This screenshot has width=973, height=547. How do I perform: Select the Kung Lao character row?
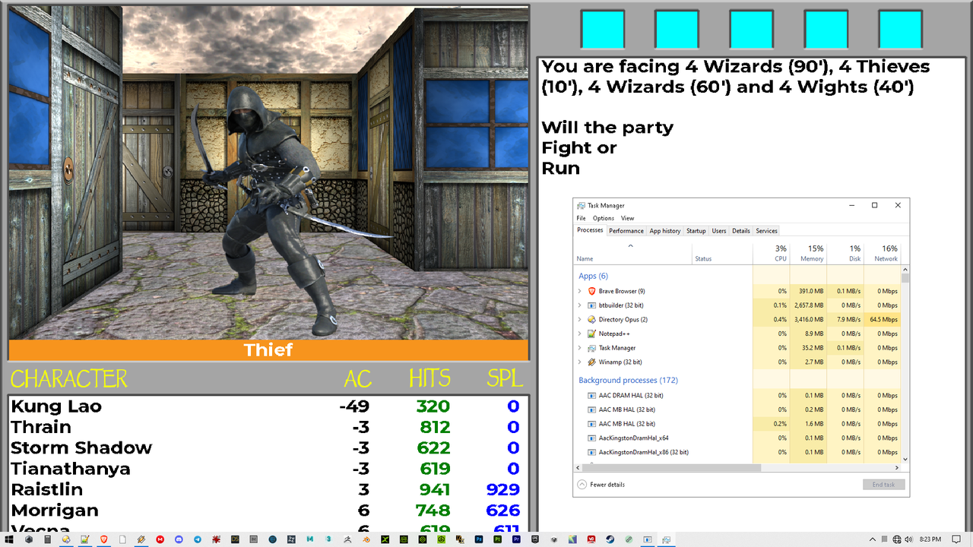268,406
